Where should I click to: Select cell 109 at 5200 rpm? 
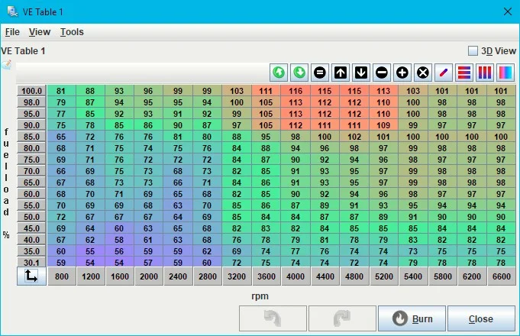pos(383,125)
